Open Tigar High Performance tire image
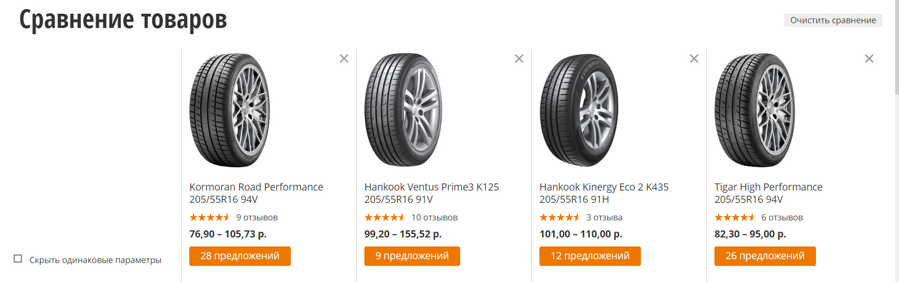The image size is (899, 282). [754, 110]
